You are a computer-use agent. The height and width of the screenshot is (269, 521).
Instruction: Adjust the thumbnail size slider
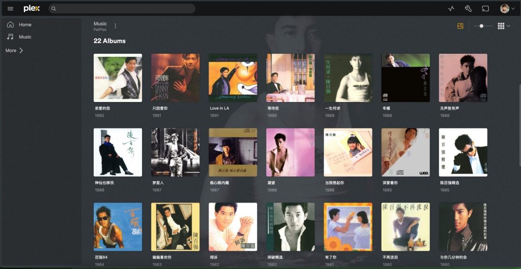(x=482, y=26)
